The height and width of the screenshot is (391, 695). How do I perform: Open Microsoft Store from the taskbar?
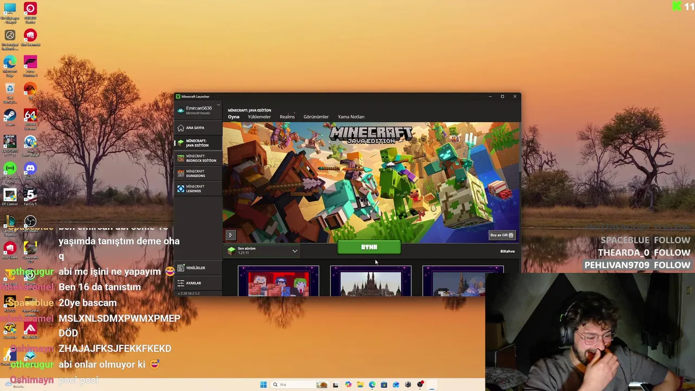[384, 384]
